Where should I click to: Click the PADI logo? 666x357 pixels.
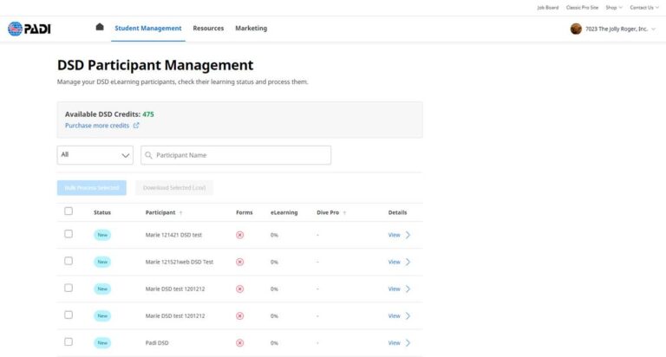(29, 29)
